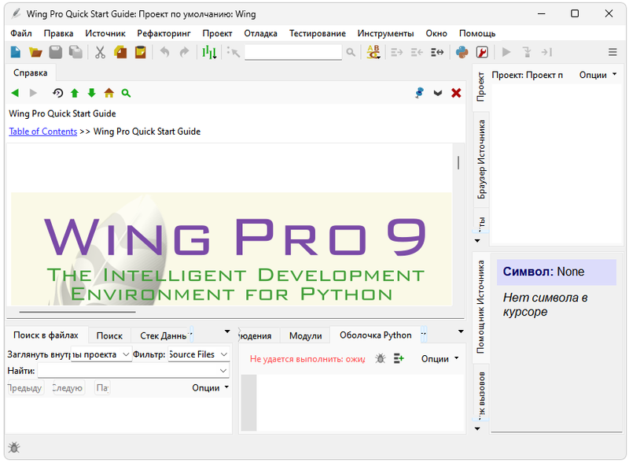
Task: Click the toolbar search input field
Action: click(292, 52)
